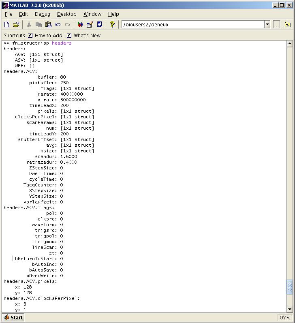Image resolution: width=295 pixels, height=323 pixels.
Task: Click the Undo arrow icon
Action: (x=58, y=24)
